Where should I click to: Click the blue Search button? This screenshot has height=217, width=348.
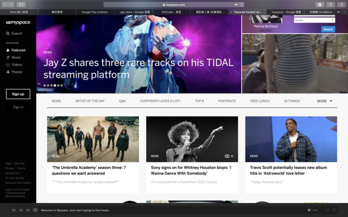click(328, 29)
